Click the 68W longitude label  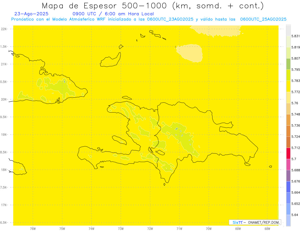(267, 228)
